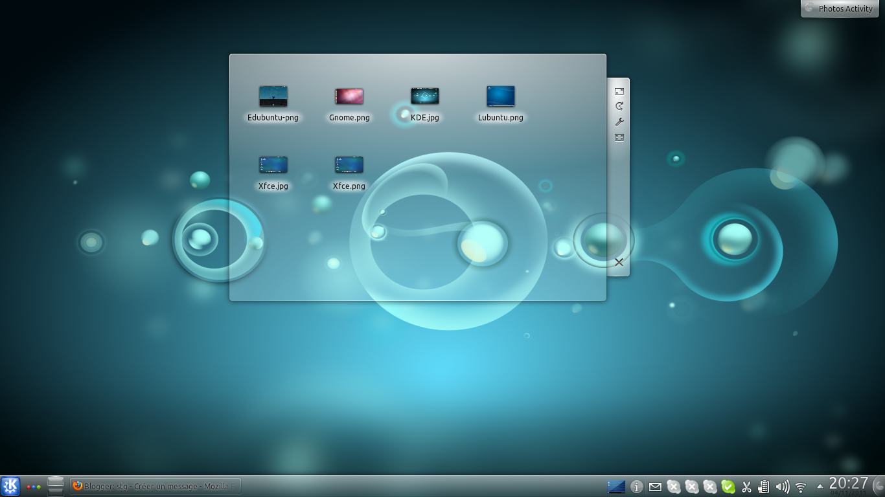
Task: Switch to the Photos Activity
Action: pyautogui.click(x=839, y=8)
